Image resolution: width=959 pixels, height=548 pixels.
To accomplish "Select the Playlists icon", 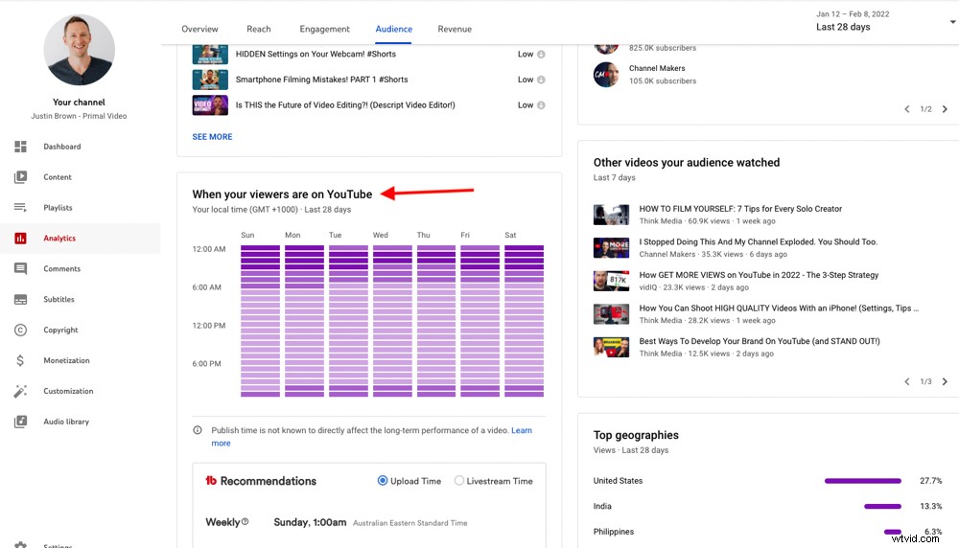I will point(20,208).
